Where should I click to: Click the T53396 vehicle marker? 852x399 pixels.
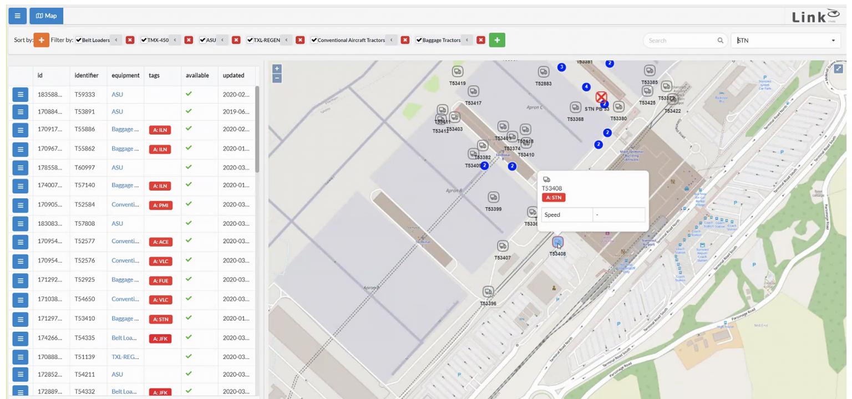[488, 292]
